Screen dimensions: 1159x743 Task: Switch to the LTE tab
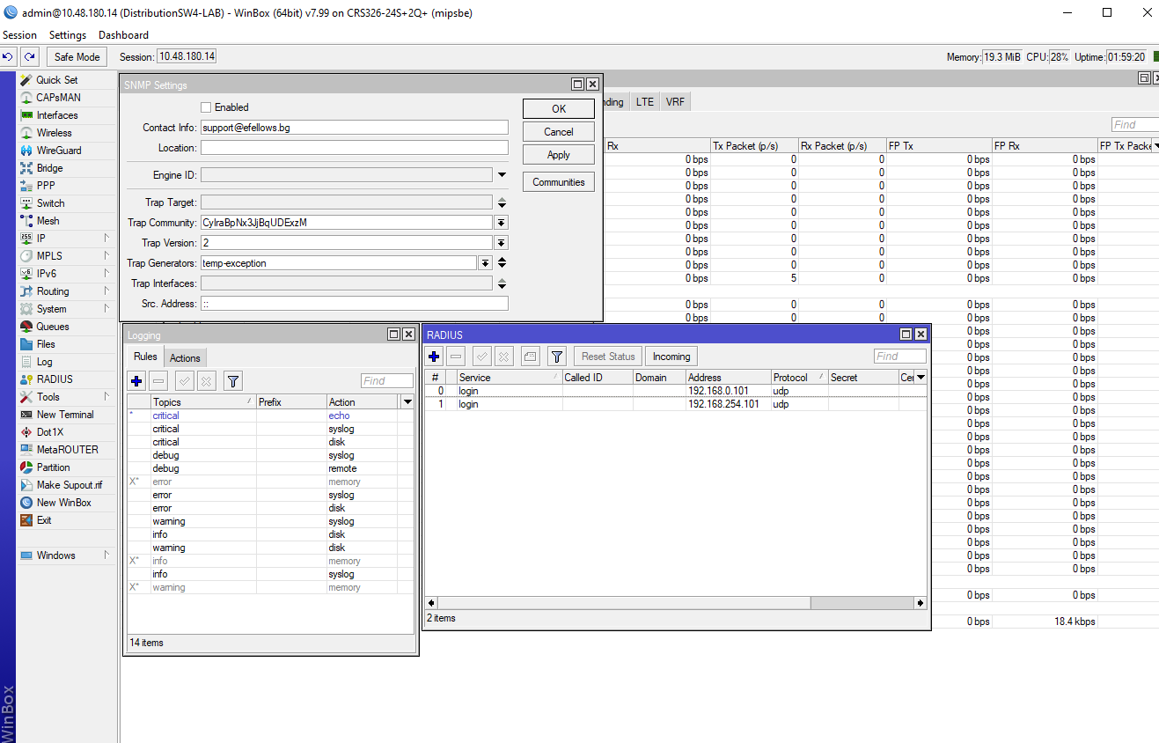click(x=645, y=102)
